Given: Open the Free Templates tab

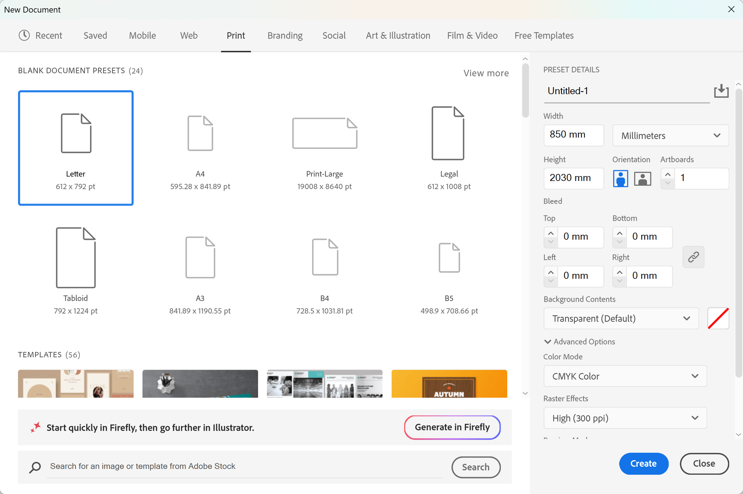Looking at the screenshot, I should pyautogui.click(x=544, y=35).
